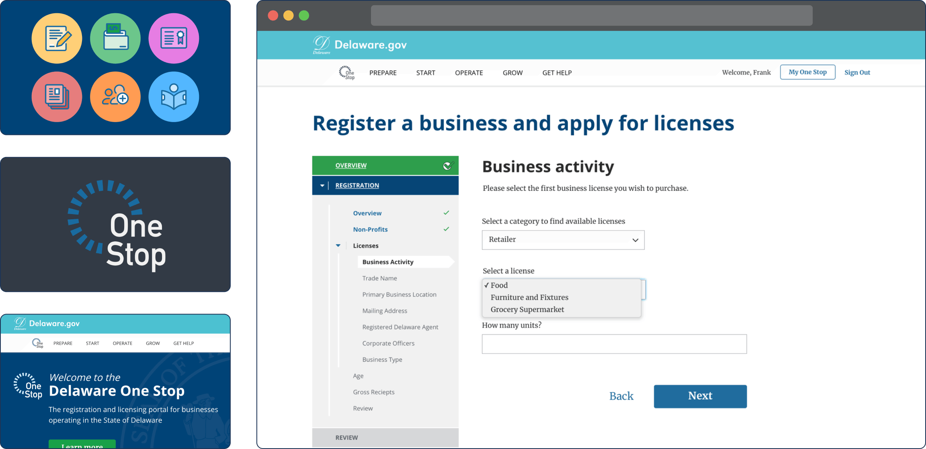Screen dimensions: 926x449
Task: Open the GET HELP menu item
Action: point(557,73)
